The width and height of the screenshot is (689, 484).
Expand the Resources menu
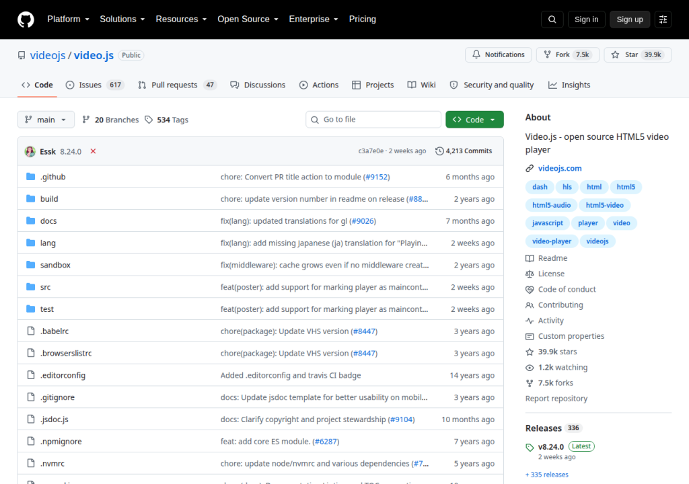tap(181, 19)
